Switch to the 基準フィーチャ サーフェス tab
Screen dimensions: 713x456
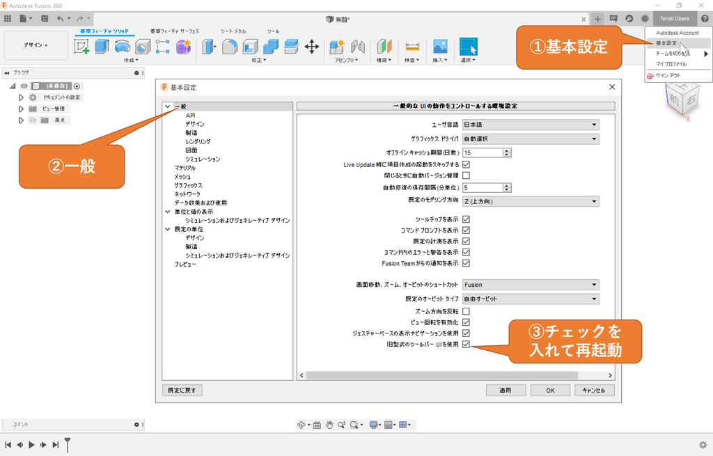coord(175,31)
